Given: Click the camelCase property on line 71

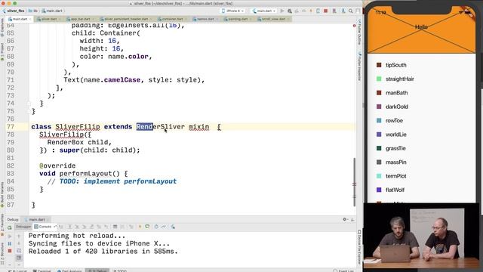Looking at the screenshot, I should click(122, 80).
